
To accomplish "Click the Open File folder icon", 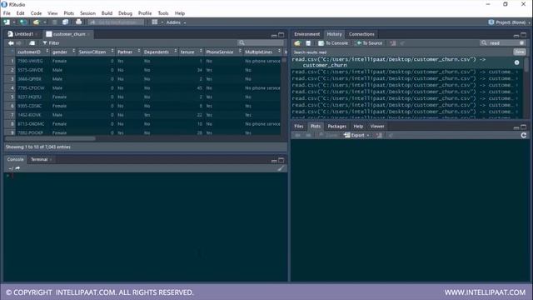I will [x=36, y=22].
